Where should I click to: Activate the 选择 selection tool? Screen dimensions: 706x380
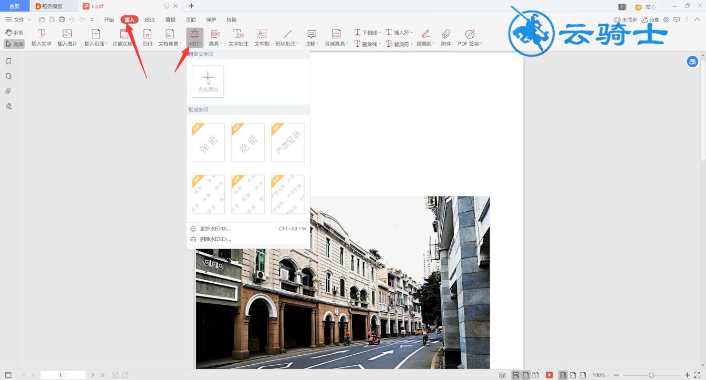[15, 44]
